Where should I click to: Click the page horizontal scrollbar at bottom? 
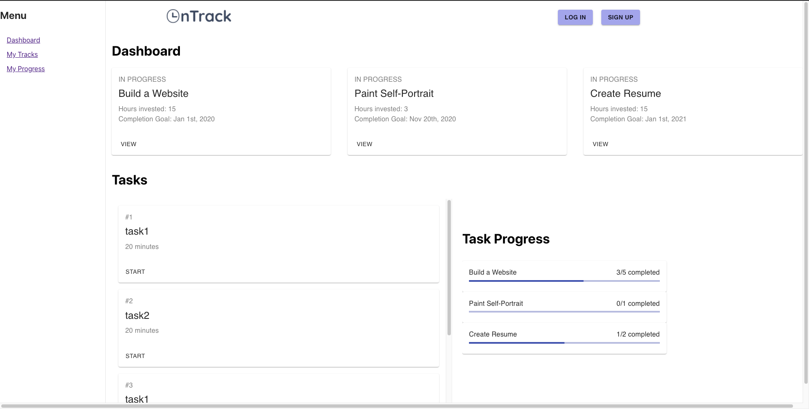397,406
